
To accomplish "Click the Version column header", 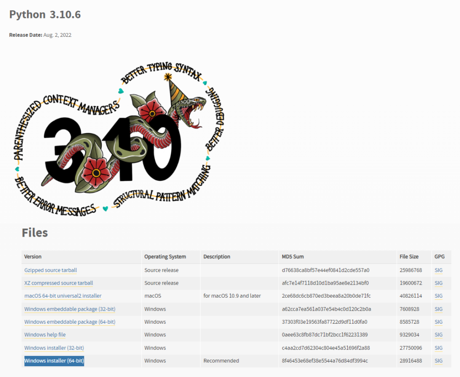I will pyautogui.click(x=32, y=257).
